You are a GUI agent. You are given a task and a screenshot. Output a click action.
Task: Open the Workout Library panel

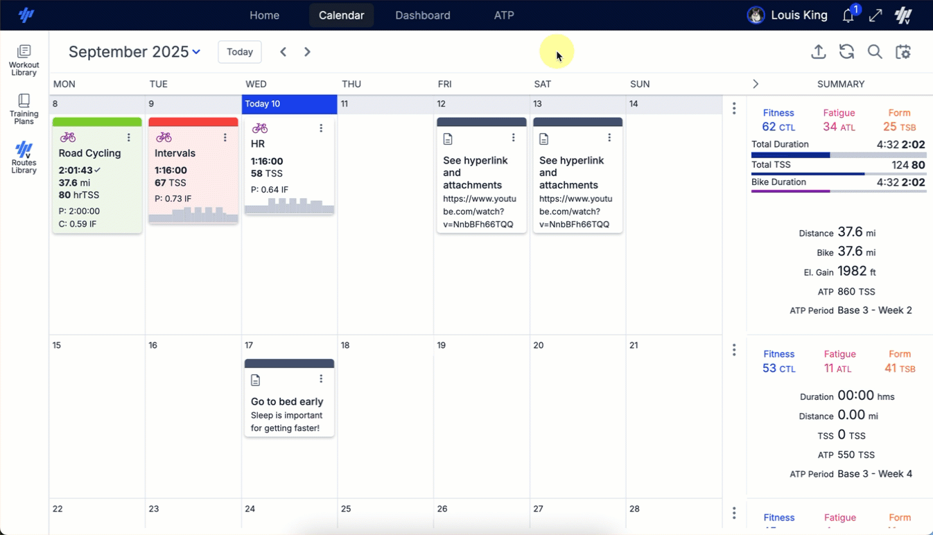[24, 60]
